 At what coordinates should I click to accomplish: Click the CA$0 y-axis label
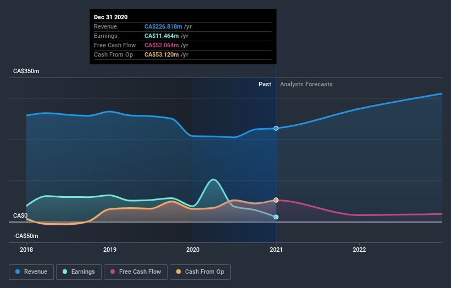point(20,216)
